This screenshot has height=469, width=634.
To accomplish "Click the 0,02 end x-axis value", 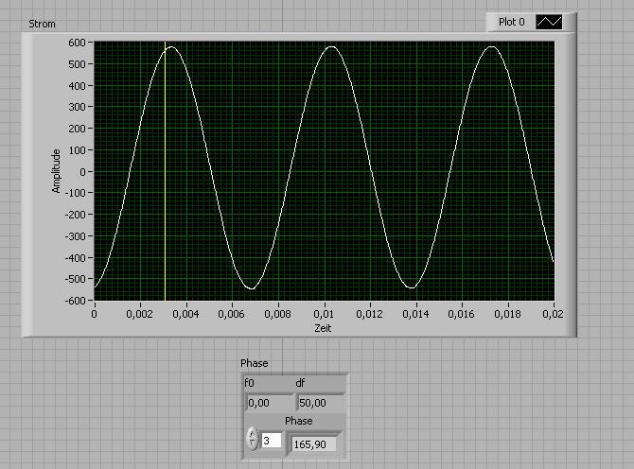I will 552,315.
